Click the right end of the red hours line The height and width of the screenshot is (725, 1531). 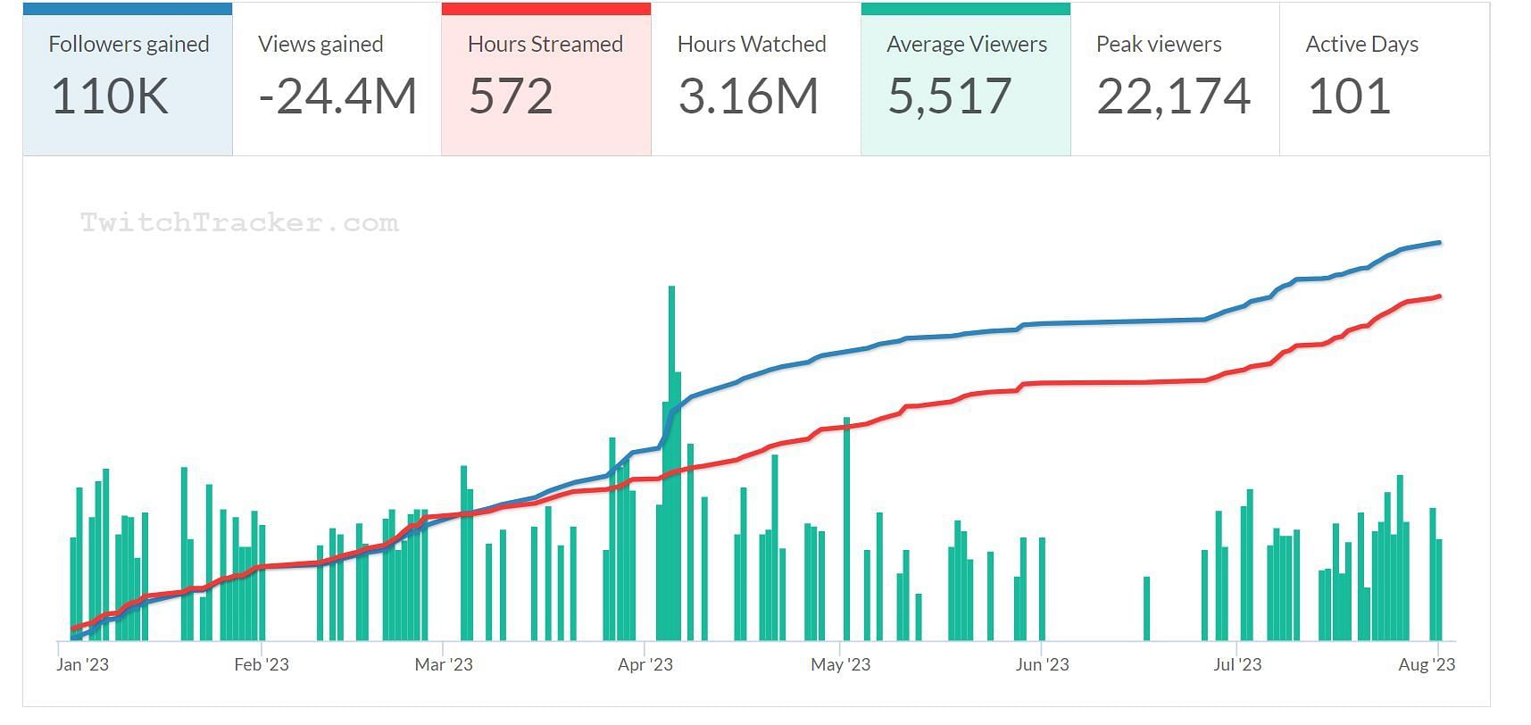(x=1438, y=296)
